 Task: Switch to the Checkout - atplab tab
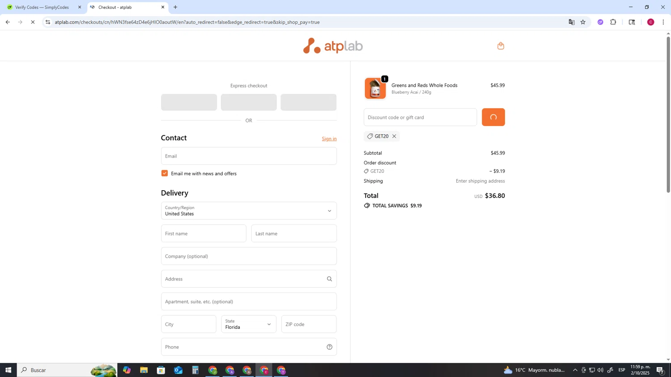point(127,7)
